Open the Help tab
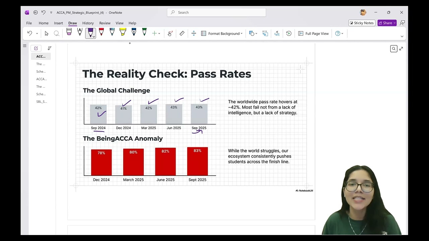 pyautogui.click(x=132, y=23)
